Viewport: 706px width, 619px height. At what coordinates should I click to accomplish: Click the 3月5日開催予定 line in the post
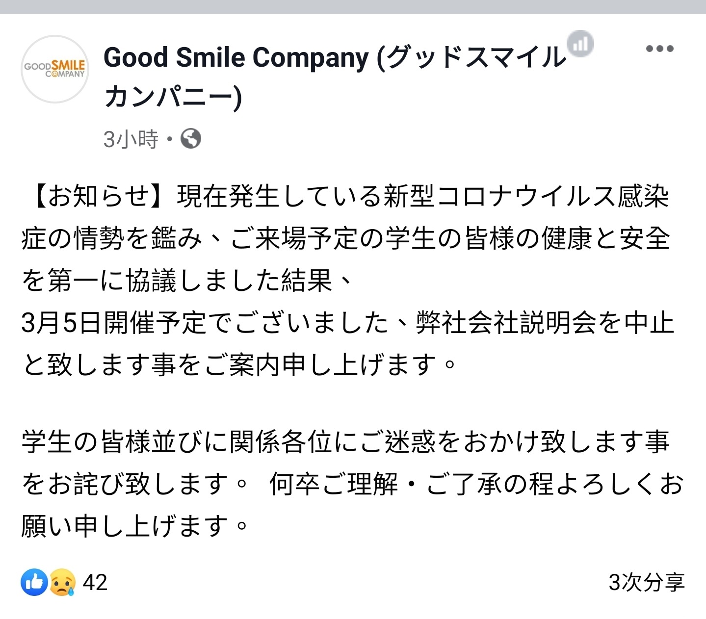pos(348,323)
